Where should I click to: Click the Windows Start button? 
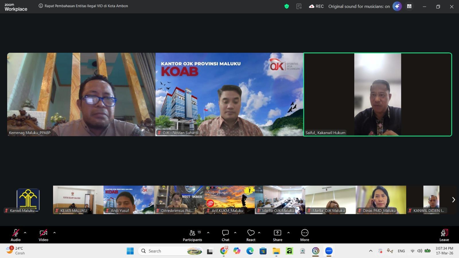pos(130,251)
